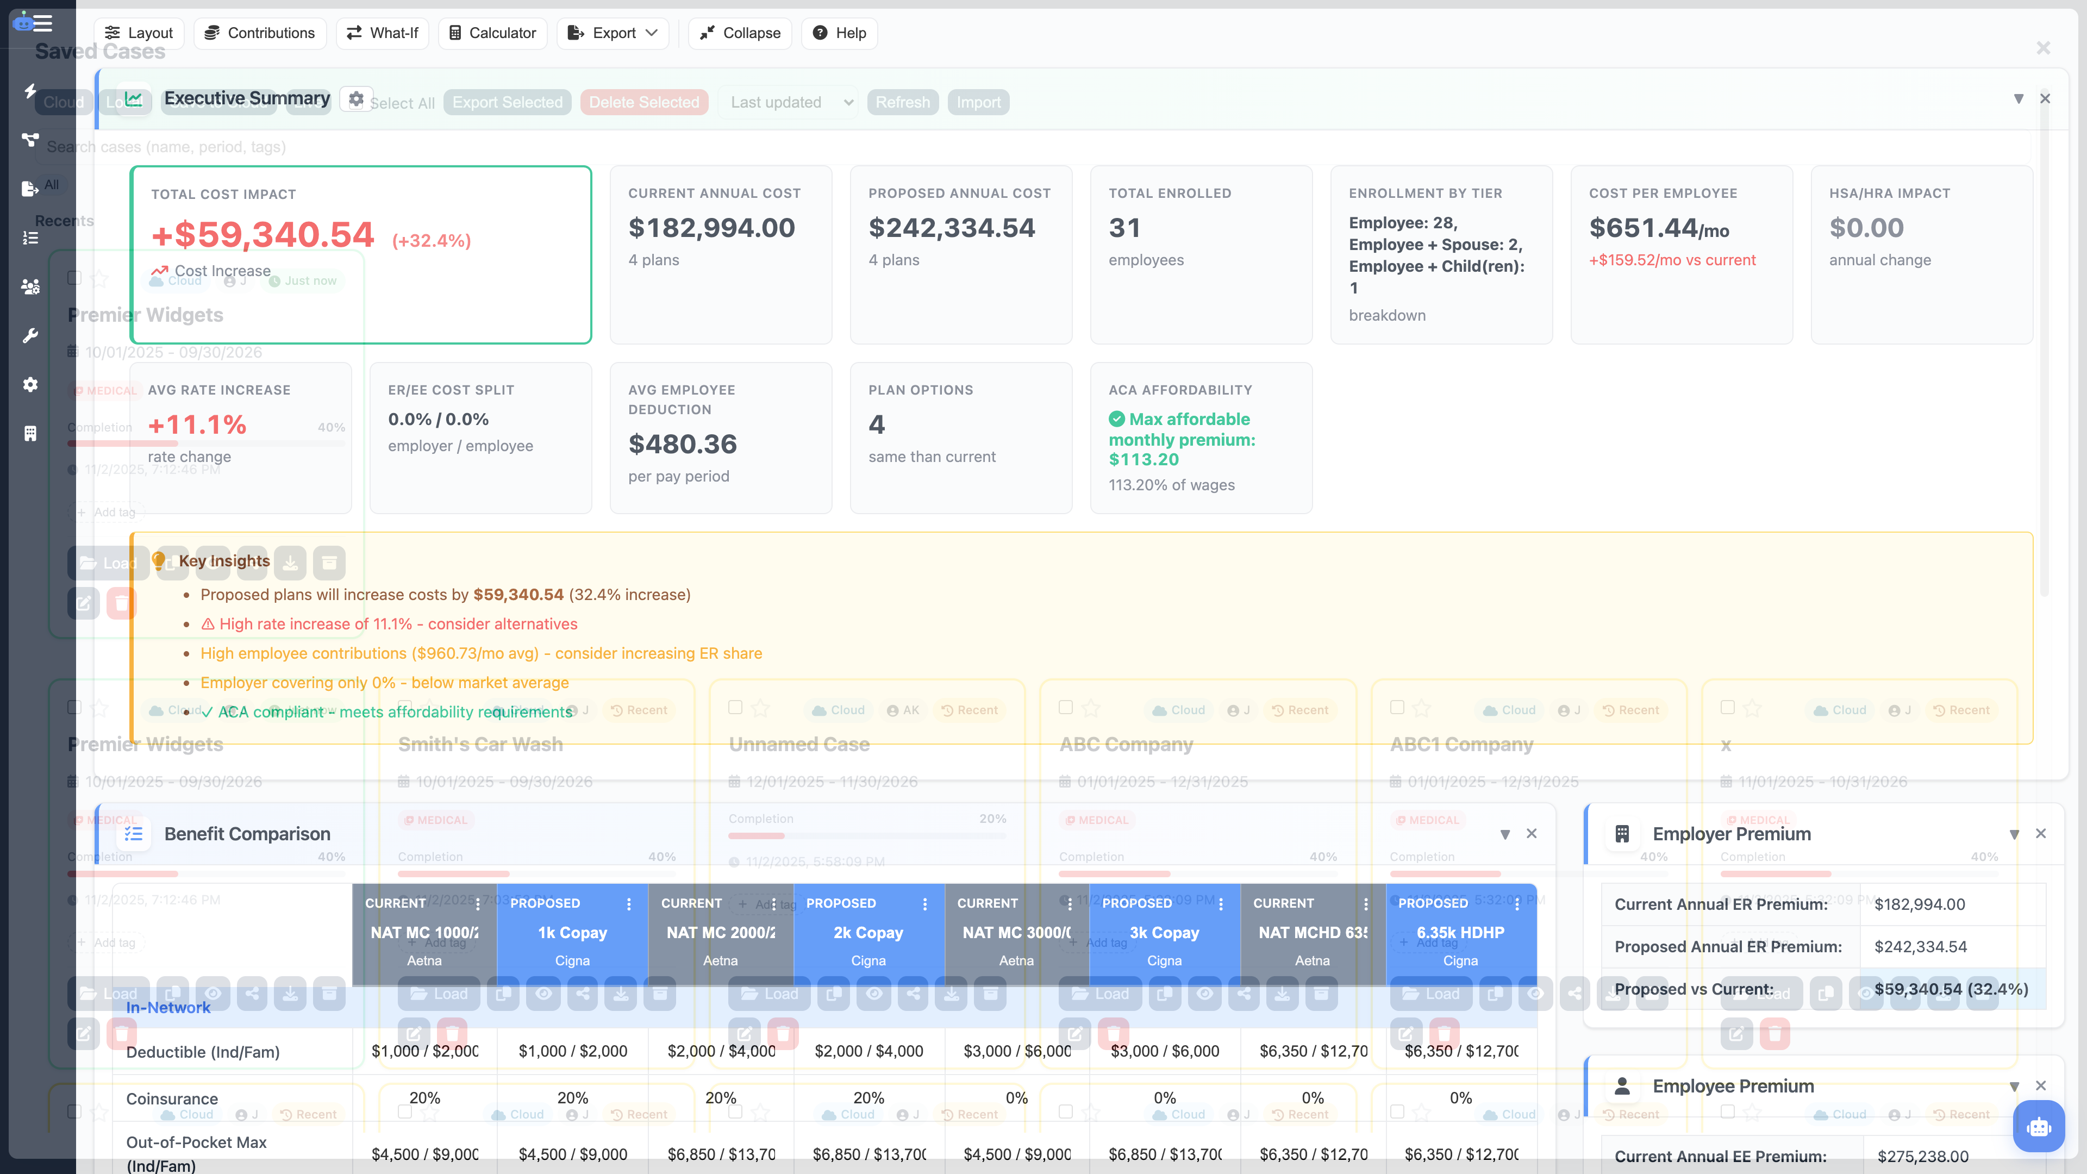Viewport: 2087px width, 1174px height.
Task: Click the lightning bolt icon in sidebar
Action: [x=30, y=91]
